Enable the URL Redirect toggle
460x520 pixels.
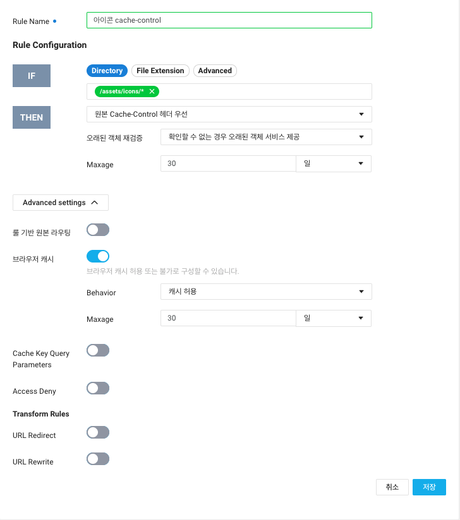(x=97, y=432)
